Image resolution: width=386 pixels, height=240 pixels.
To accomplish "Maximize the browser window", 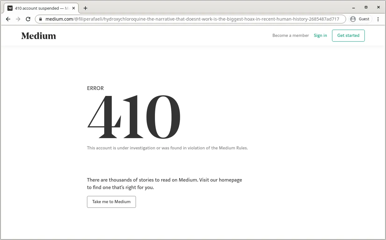I will (x=366, y=7).
